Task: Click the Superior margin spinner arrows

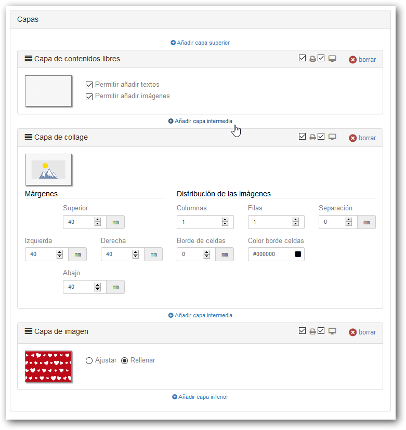Action: point(98,222)
